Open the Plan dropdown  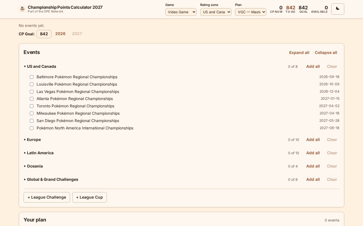pos(251,12)
